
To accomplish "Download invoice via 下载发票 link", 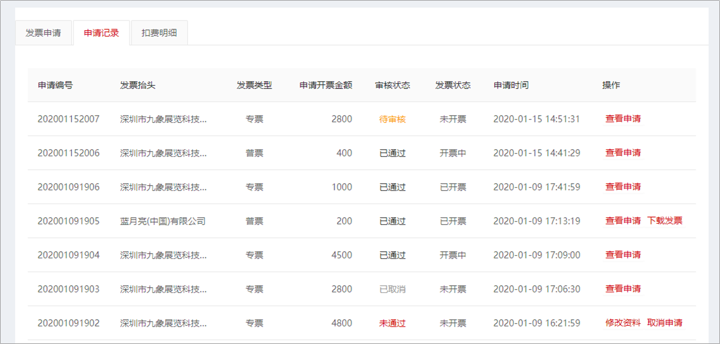I will 665,220.
